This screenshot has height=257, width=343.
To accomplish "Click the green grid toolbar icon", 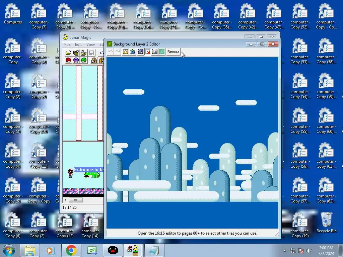I will (x=162, y=52).
